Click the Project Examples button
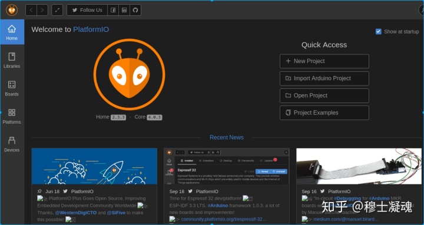Screen dimensions: 424x225 (324, 113)
